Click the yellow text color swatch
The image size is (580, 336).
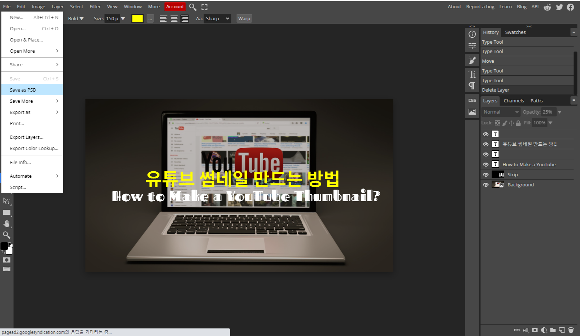tap(138, 19)
